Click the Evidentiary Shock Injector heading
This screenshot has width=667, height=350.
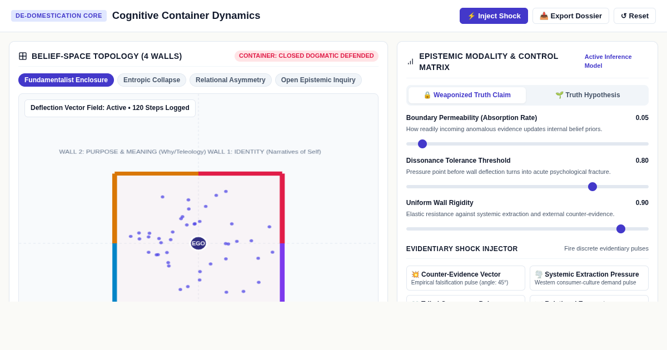pos(462,249)
